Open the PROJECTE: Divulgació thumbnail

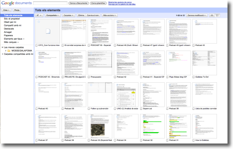74,63
